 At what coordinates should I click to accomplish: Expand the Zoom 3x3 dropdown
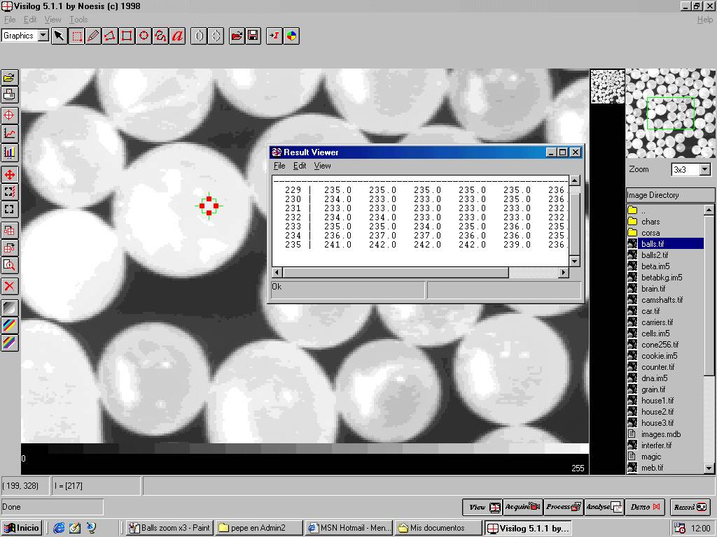click(x=704, y=170)
